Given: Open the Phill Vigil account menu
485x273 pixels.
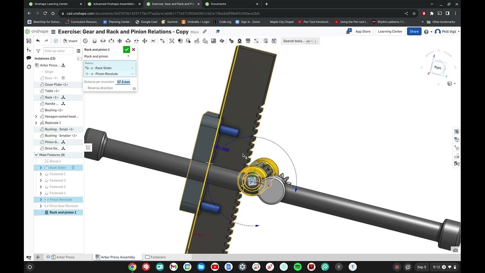Looking at the screenshot, I should 447,31.
